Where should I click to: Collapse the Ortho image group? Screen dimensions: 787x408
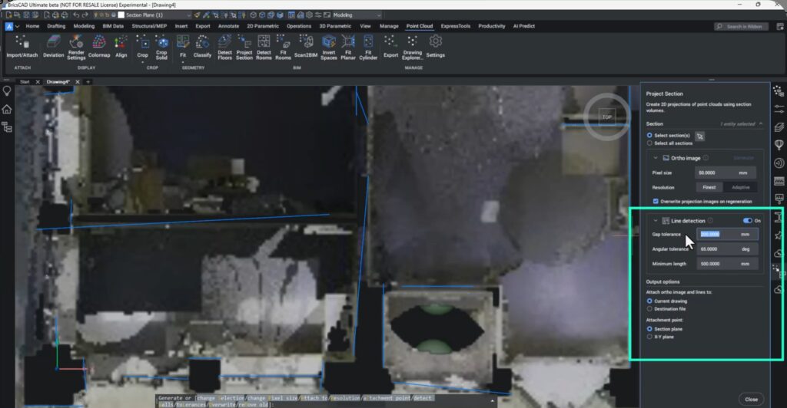tap(655, 158)
